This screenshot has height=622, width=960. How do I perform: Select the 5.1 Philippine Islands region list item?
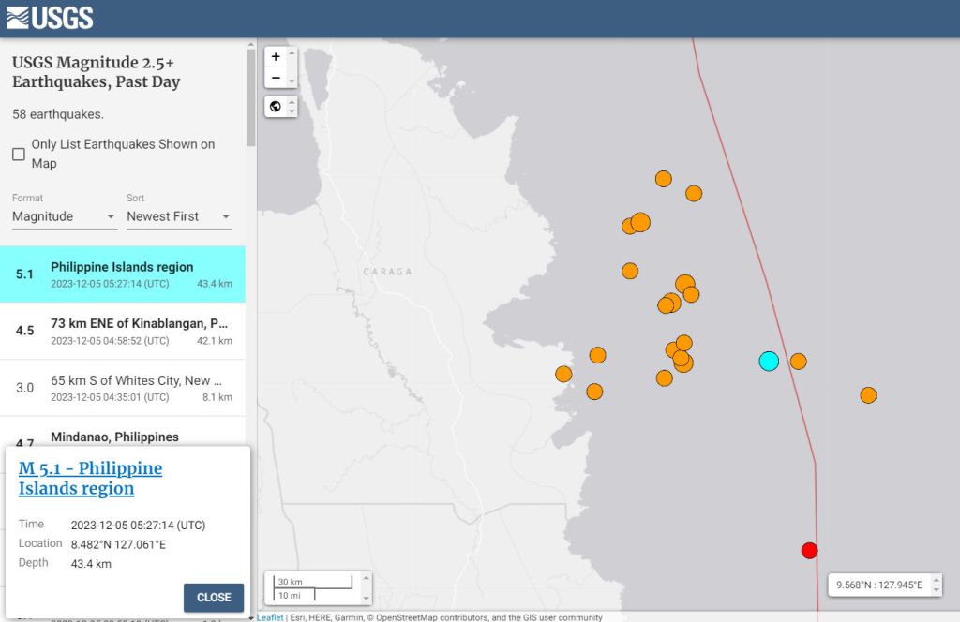(122, 274)
